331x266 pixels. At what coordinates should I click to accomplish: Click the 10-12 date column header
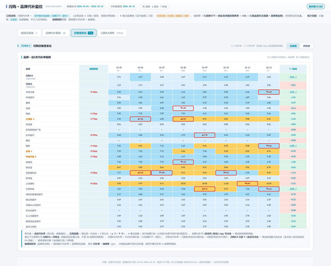(x=269, y=69)
